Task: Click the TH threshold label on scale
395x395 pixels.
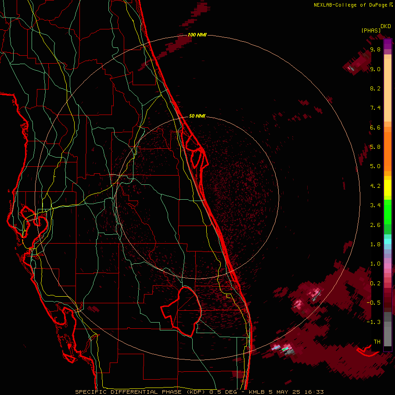Action: [x=377, y=342]
